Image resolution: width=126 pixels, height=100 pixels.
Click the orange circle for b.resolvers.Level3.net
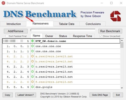click(33, 61)
